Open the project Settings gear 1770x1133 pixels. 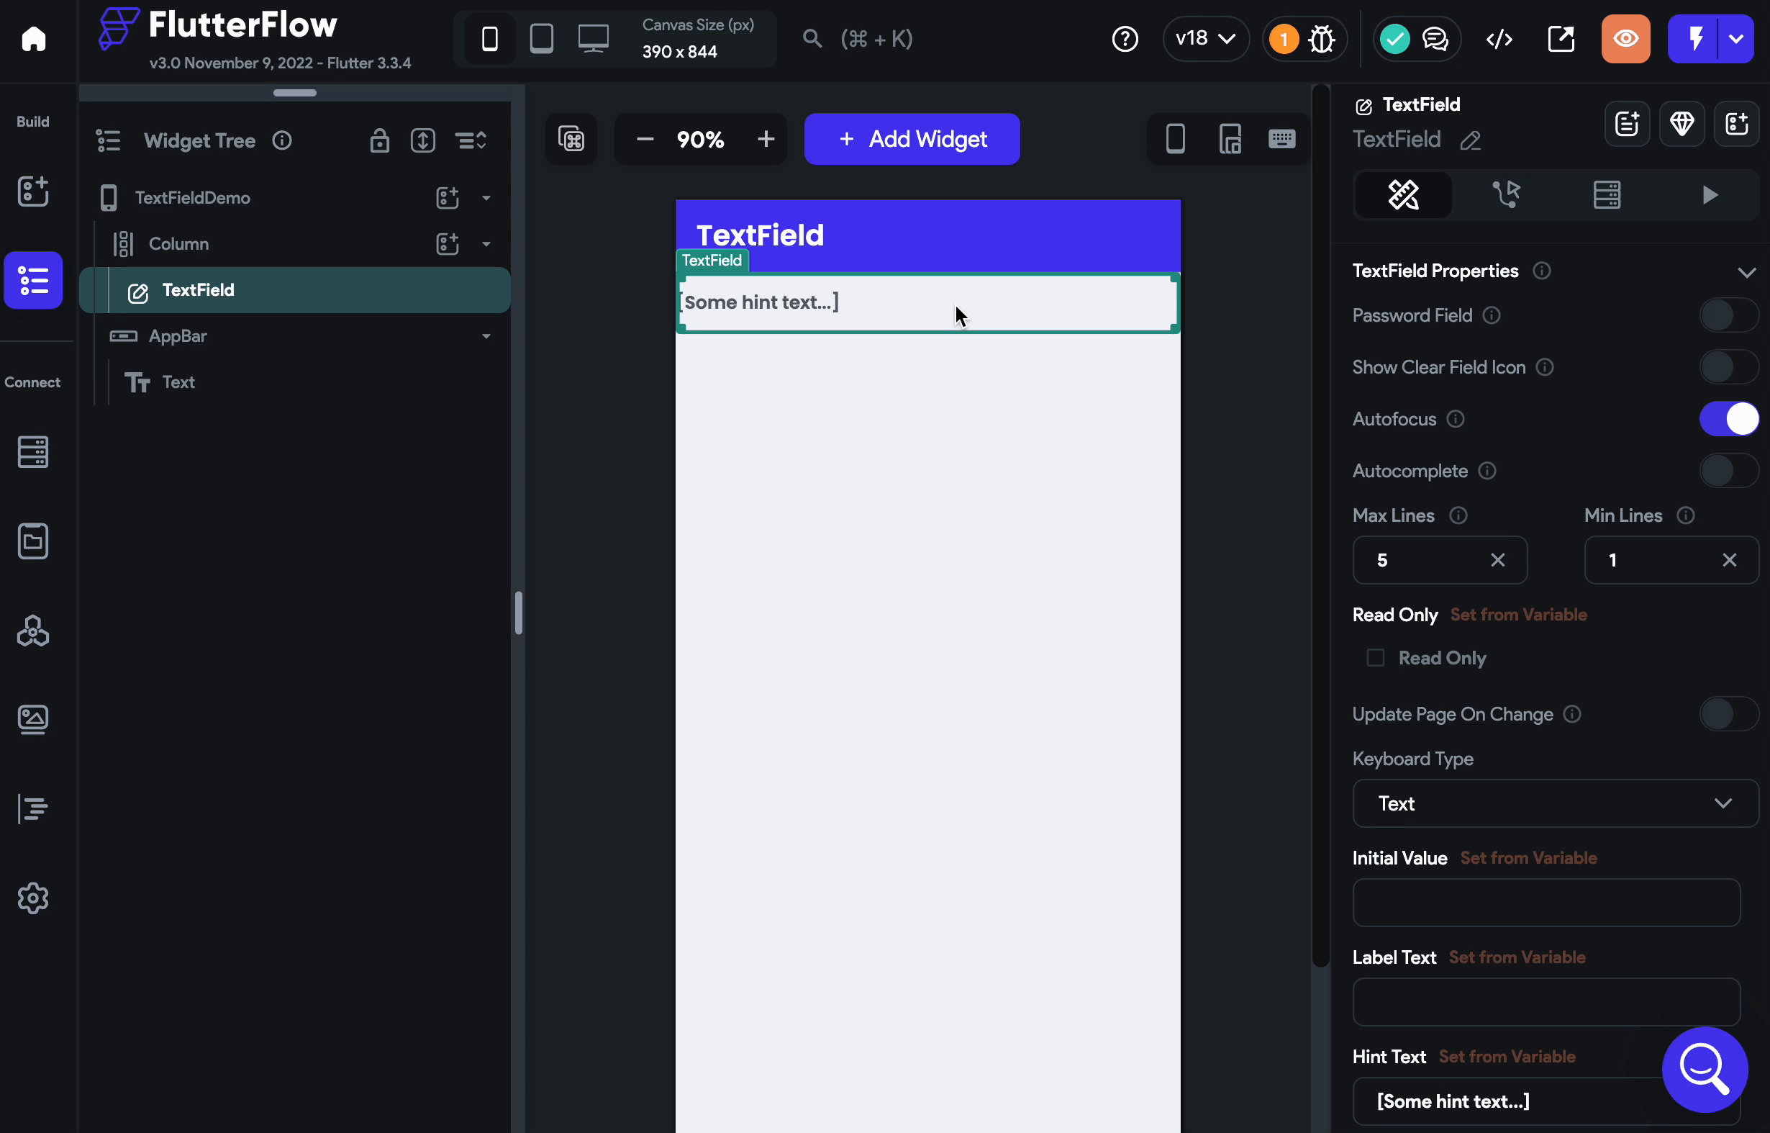pos(33,898)
